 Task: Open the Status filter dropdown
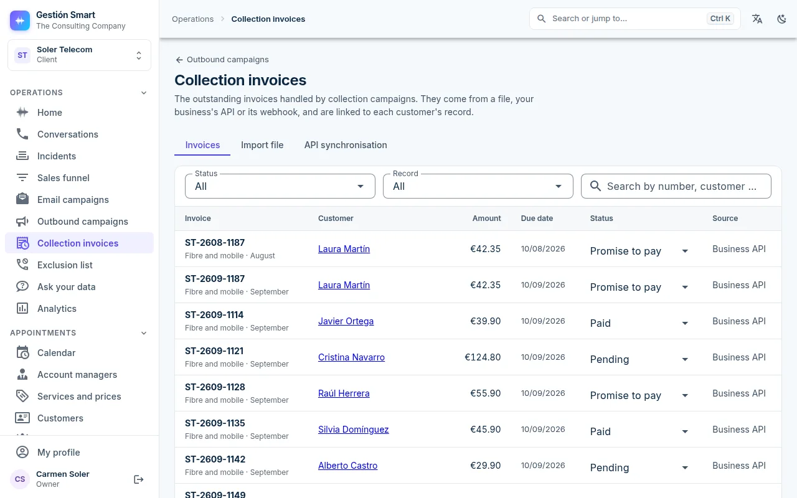pyautogui.click(x=280, y=186)
